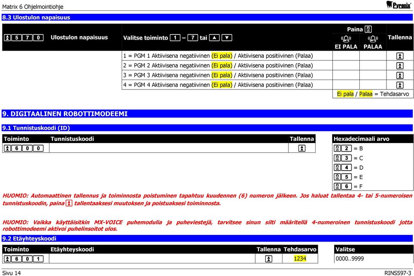Click the lock key icon in the = B row

[x=337, y=148]
